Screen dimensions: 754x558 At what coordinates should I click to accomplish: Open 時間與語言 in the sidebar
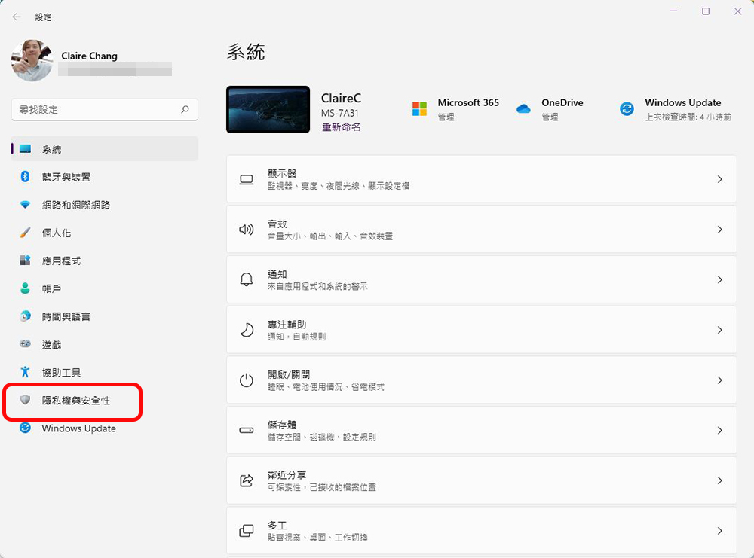tap(104, 316)
